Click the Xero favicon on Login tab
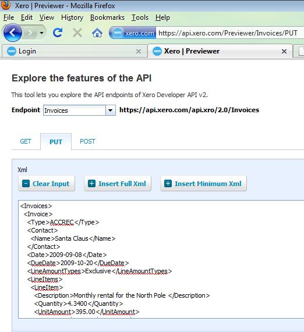Image resolution: width=304 pixels, height=332 pixels. (12, 51)
